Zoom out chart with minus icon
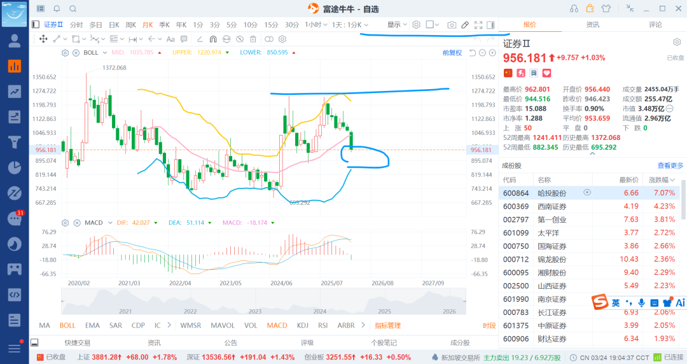The image size is (687, 364). [482, 53]
